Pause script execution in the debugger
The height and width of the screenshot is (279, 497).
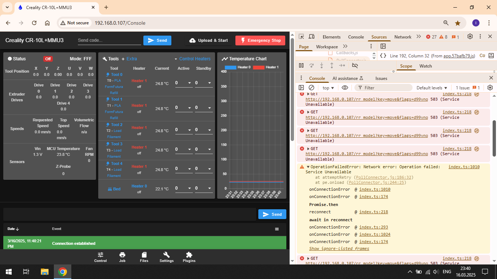[301, 65]
